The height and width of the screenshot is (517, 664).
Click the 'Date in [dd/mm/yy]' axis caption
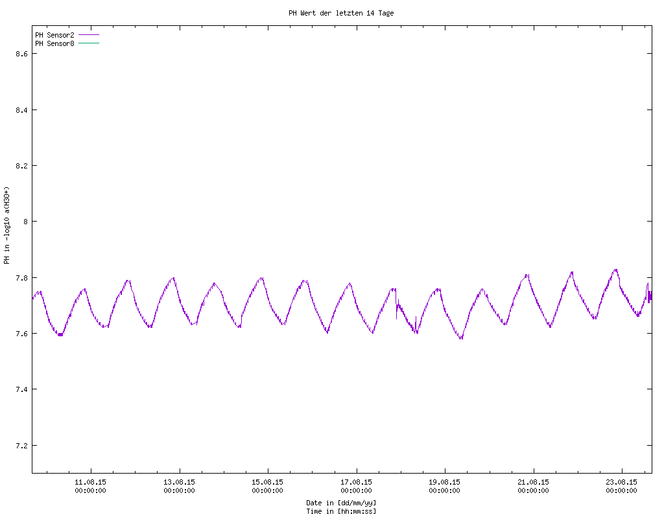(x=341, y=503)
